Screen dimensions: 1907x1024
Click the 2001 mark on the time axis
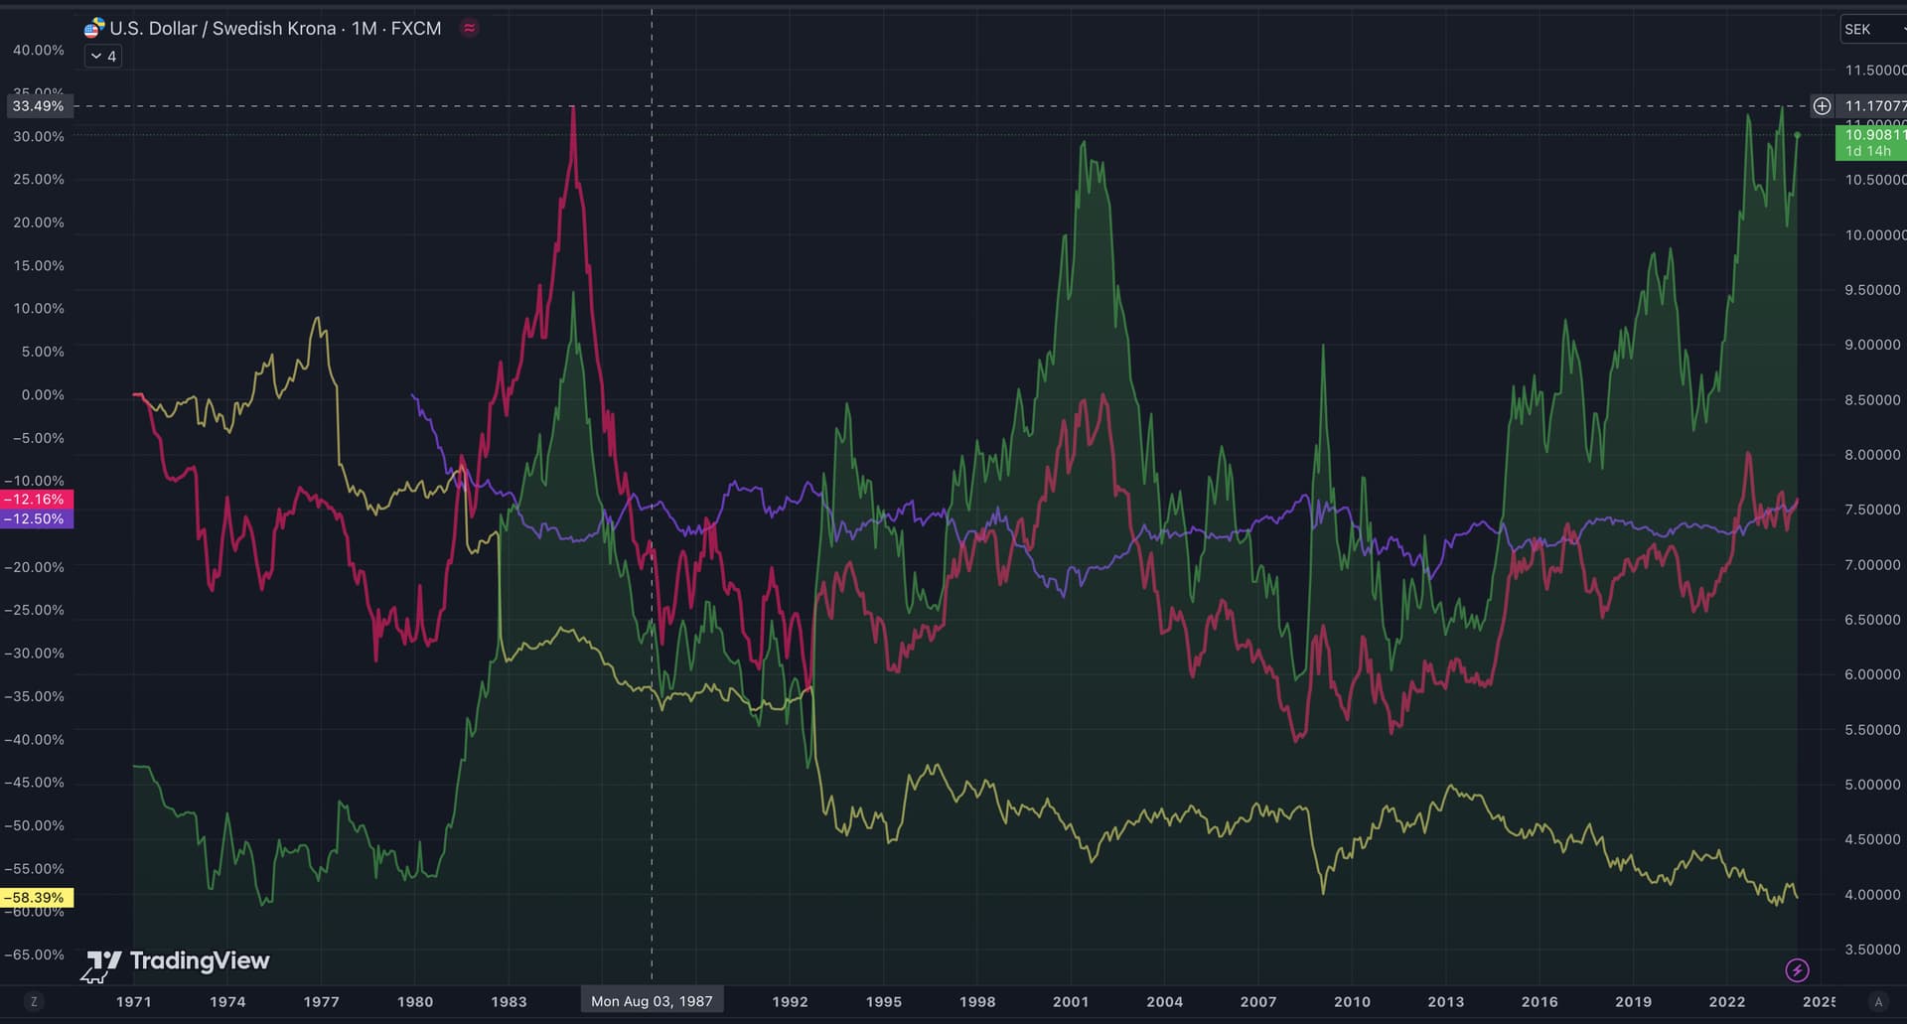point(1071,1001)
